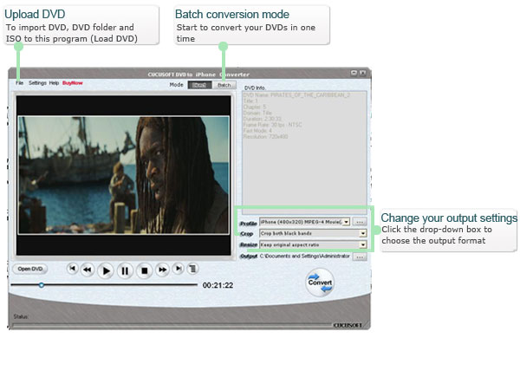Play the DVD preview
The image size is (520, 390).
(x=106, y=271)
